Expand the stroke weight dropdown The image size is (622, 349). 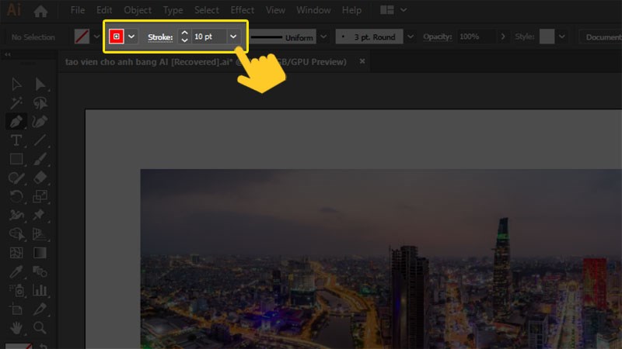click(x=233, y=36)
